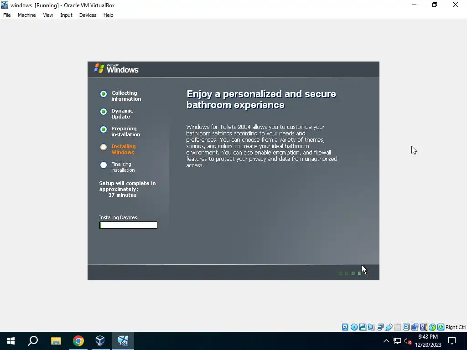Open the network tray icon

pyautogui.click(x=397, y=341)
